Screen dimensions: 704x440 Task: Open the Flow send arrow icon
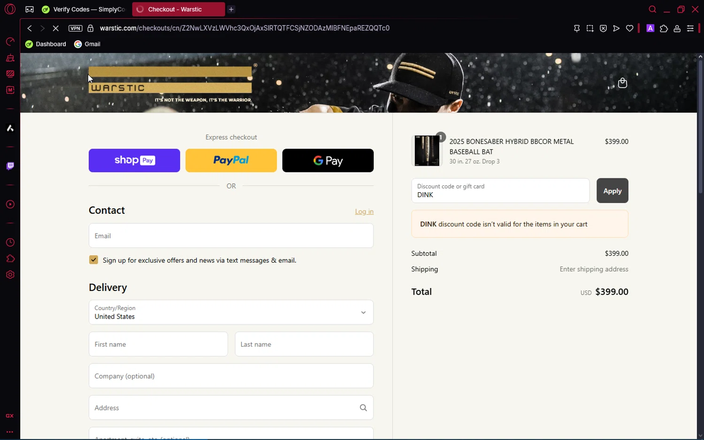pos(616,29)
